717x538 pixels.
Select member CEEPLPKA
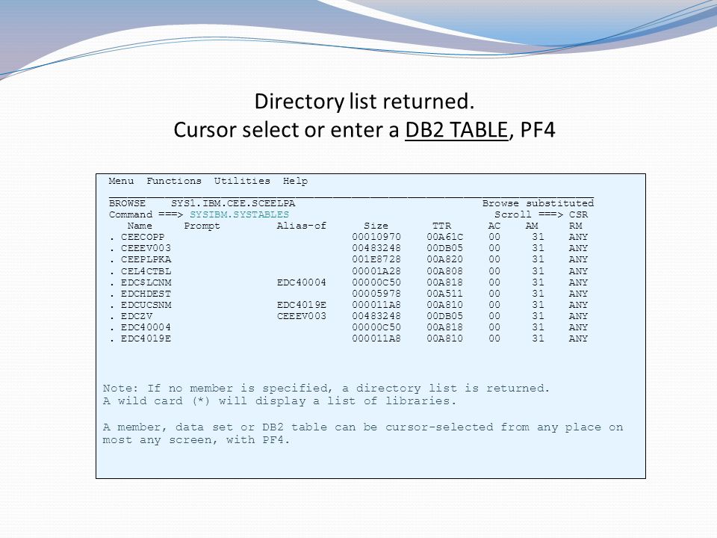pyautogui.click(x=146, y=259)
